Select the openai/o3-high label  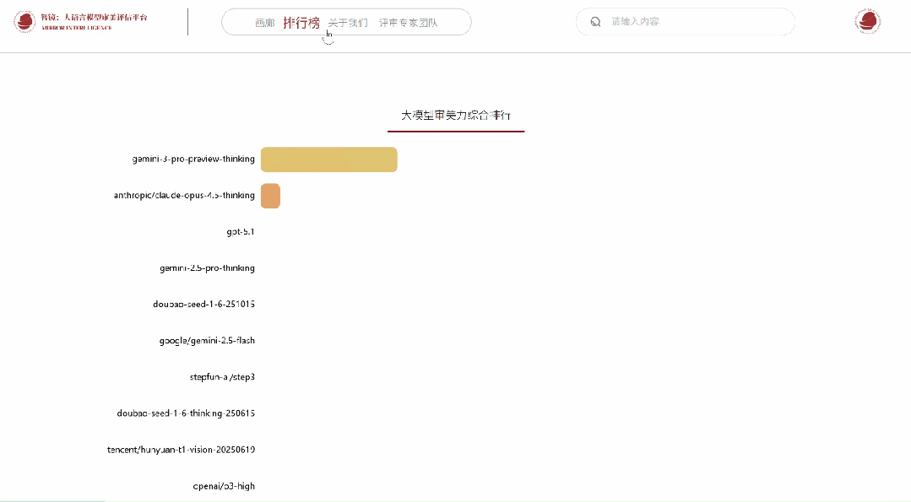[x=224, y=486]
